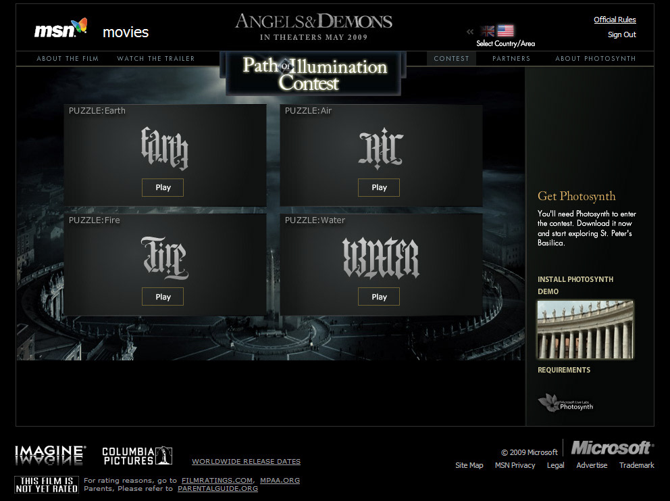Click the PUZZLE: Air label
Viewport: 670px width, 501px height.
pos(308,111)
